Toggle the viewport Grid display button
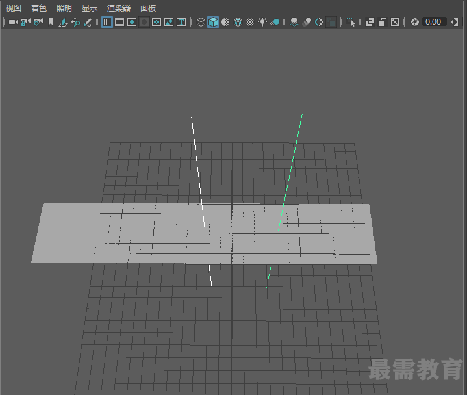Image resolution: width=467 pixels, height=395 pixels. point(107,22)
